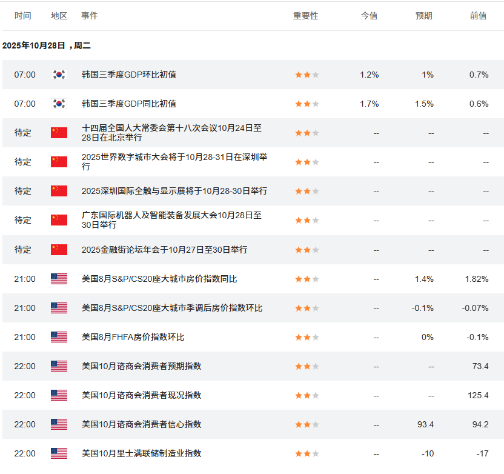The width and height of the screenshot is (504, 474).
Task: Click star rating for 广东国际机器人 event
Action: [307, 221]
